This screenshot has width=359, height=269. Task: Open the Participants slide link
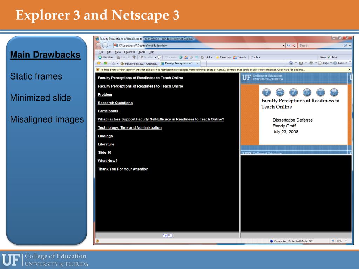pos(108,111)
